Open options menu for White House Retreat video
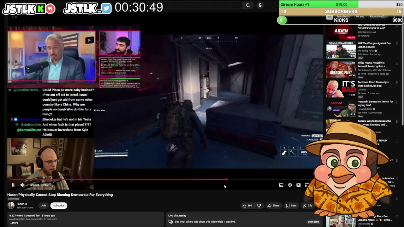The height and width of the screenshot is (227, 404). pyautogui.click(x=397, y=63)
